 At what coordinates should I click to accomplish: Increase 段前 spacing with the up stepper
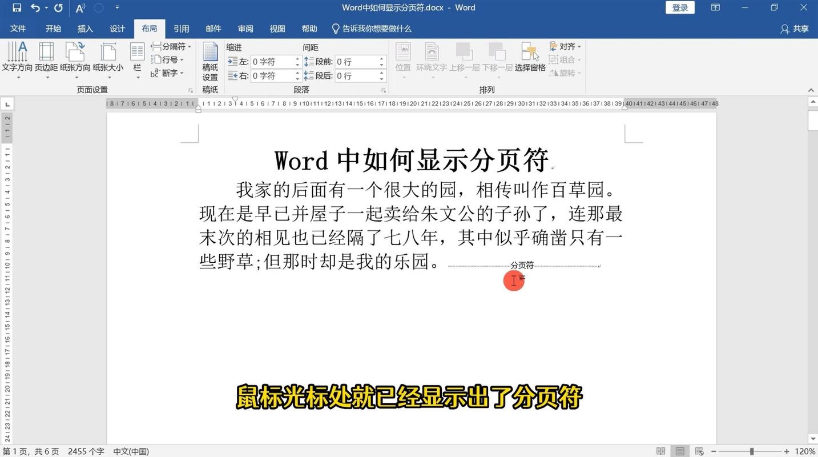pyautogui.click(x=382, y=58)
